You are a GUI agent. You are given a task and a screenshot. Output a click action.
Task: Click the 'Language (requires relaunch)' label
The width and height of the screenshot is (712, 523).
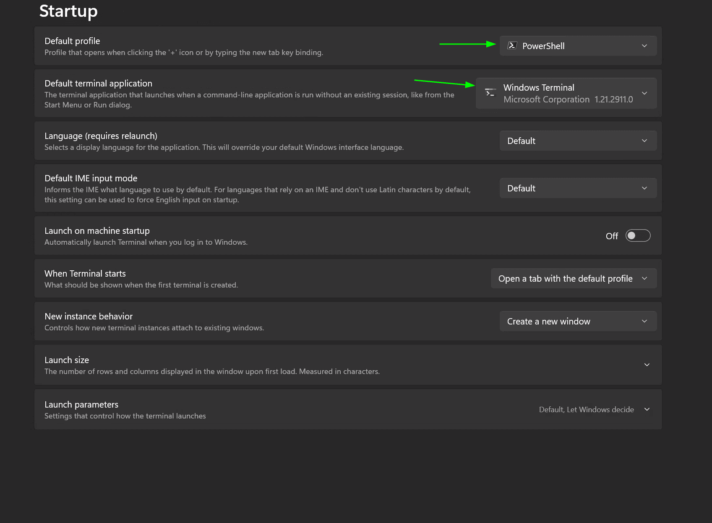pos(101,136)
